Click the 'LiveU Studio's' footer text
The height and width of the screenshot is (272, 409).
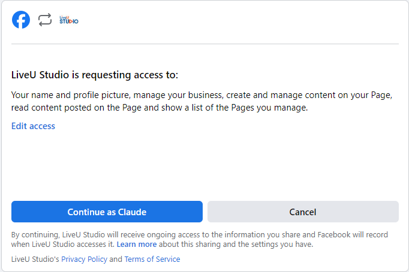(35, 259)
